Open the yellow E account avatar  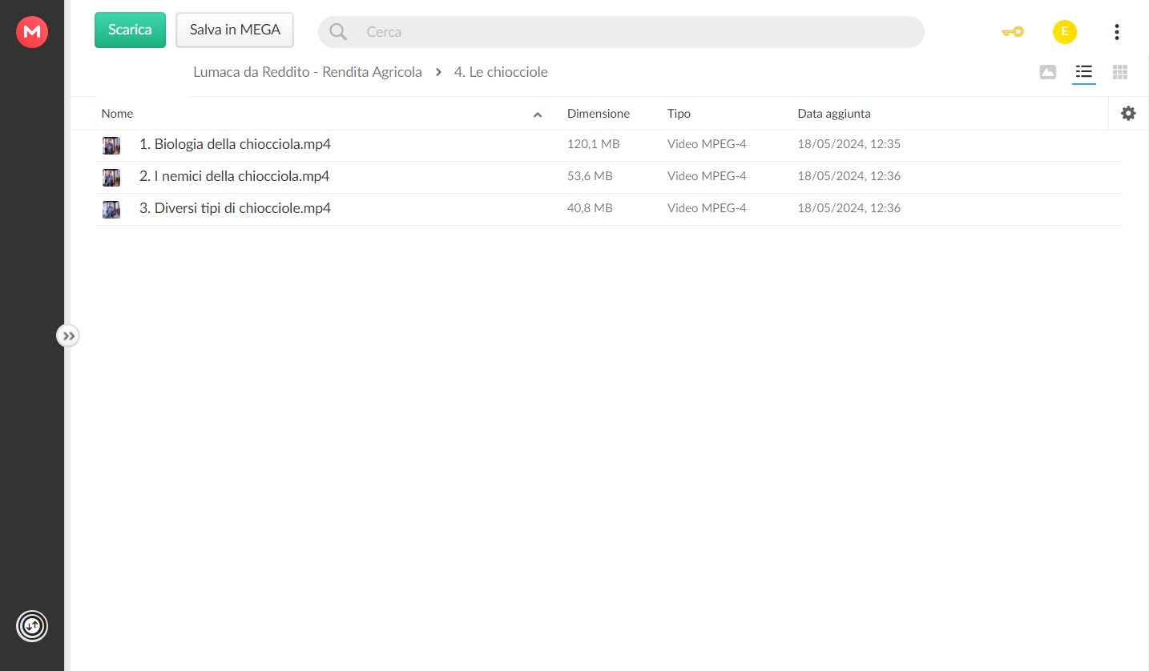click(x=1064, y=32)
